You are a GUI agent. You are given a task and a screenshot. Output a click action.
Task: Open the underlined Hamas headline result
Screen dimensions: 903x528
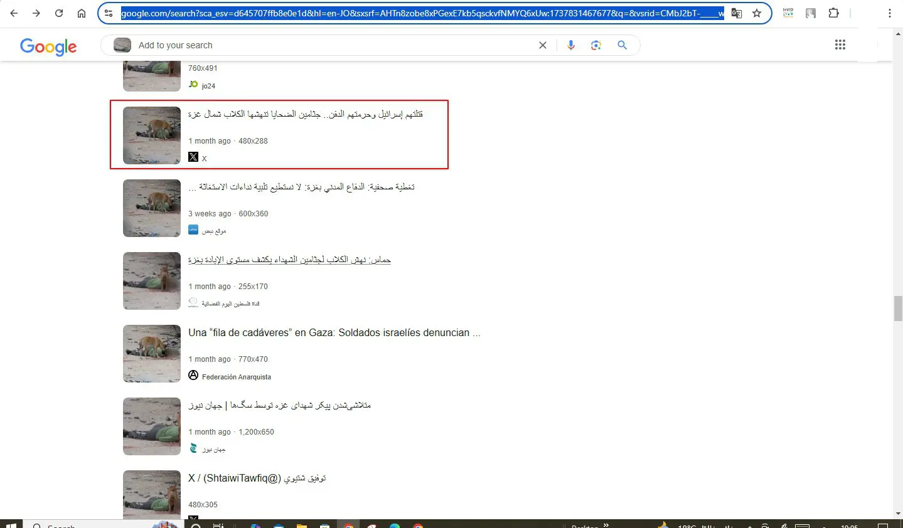[289, 260]
